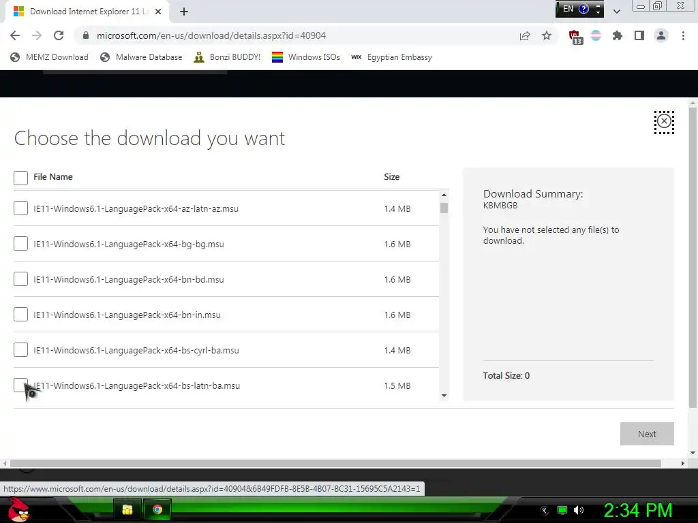Screen dimensions: 698x523
Task: Click file name IE11-Windows6.1-LanguagePack-x64-bn-bd.msu
Action: [x=129, y=279]
